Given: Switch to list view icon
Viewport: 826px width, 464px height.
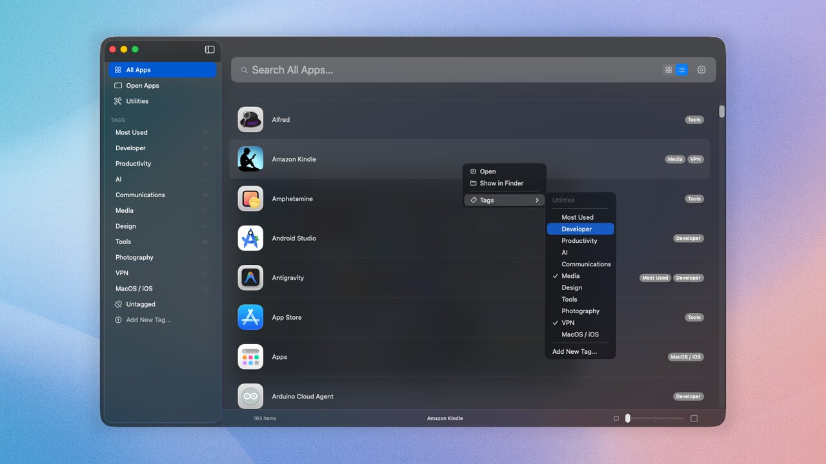Looking at the screenshot, I should pyautogui.click(x=681, y=70).
